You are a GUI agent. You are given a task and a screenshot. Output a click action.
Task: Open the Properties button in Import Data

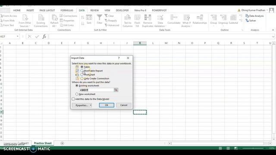[82, 105]
